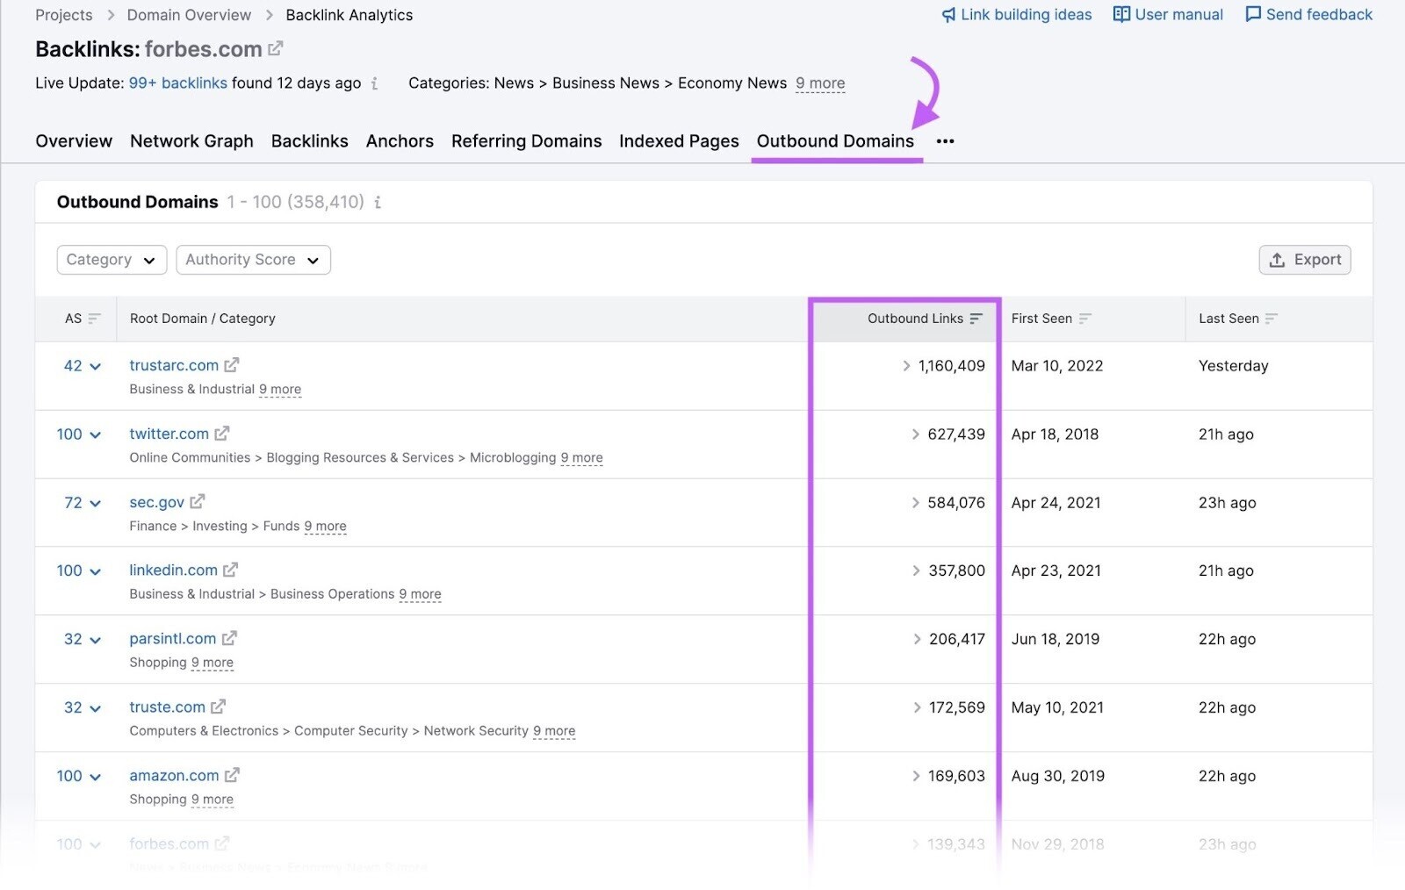Viewport: 1405px width, 890px height.
Task: Expand twitter.com outbound links arrow
Action: pos(916,434)
